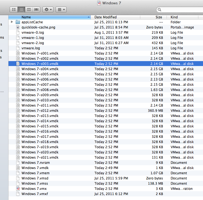Click the Windows 7 title bar proxy icon
203x200 pixels.
click(x=99, y=3)
